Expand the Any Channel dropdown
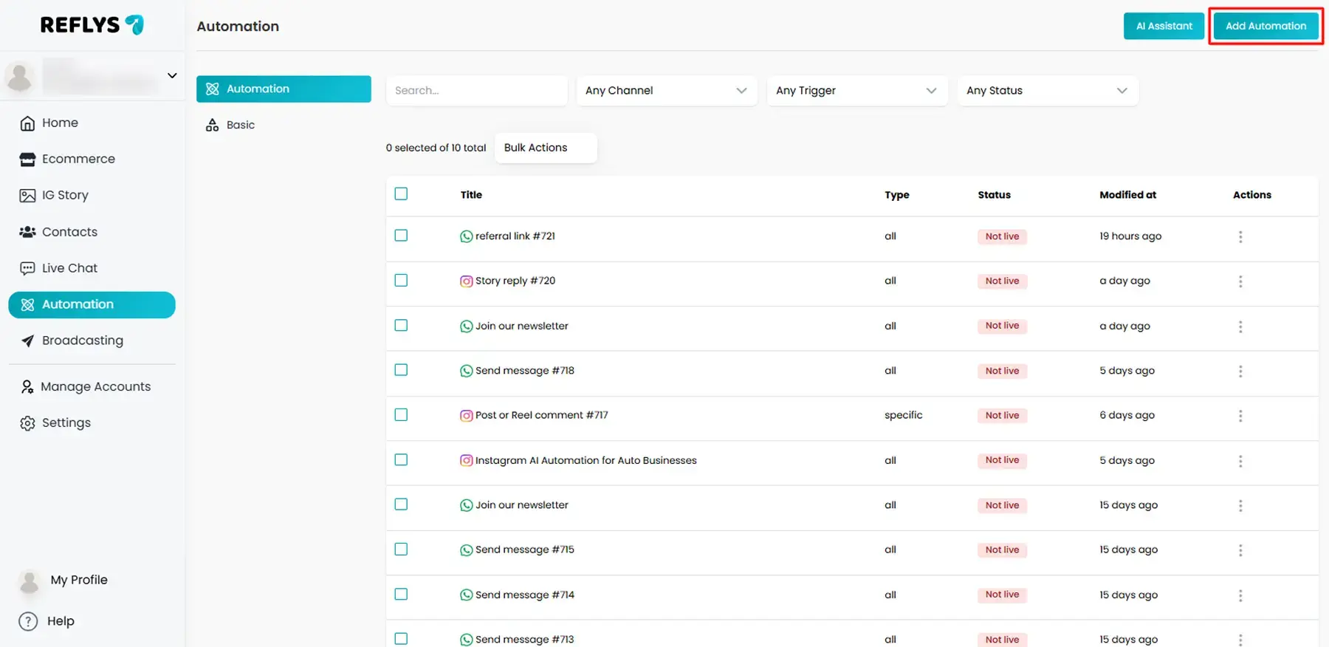The height and width of the screenshot is (647, 1329). coord(666,91)
